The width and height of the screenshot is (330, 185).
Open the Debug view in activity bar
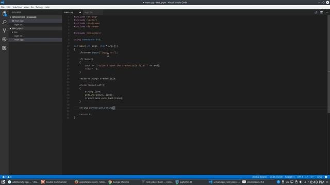point(4,39)
